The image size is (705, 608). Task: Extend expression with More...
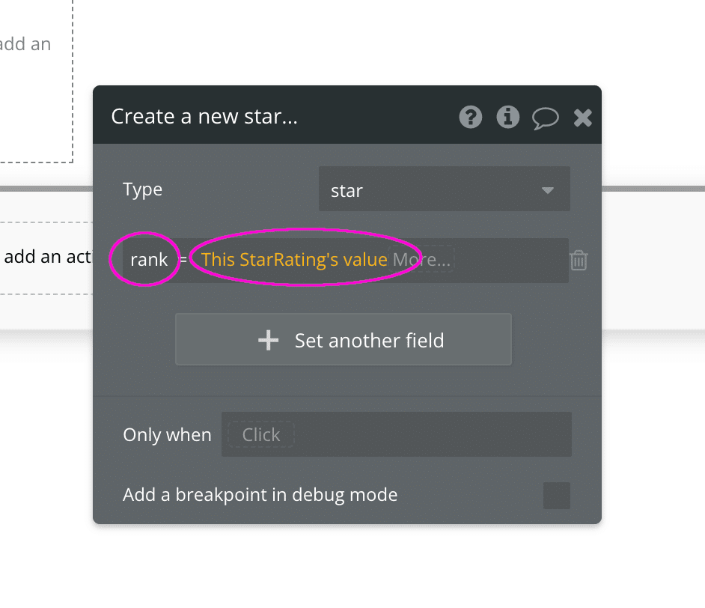pyautogui.click(x=422, y=260)
